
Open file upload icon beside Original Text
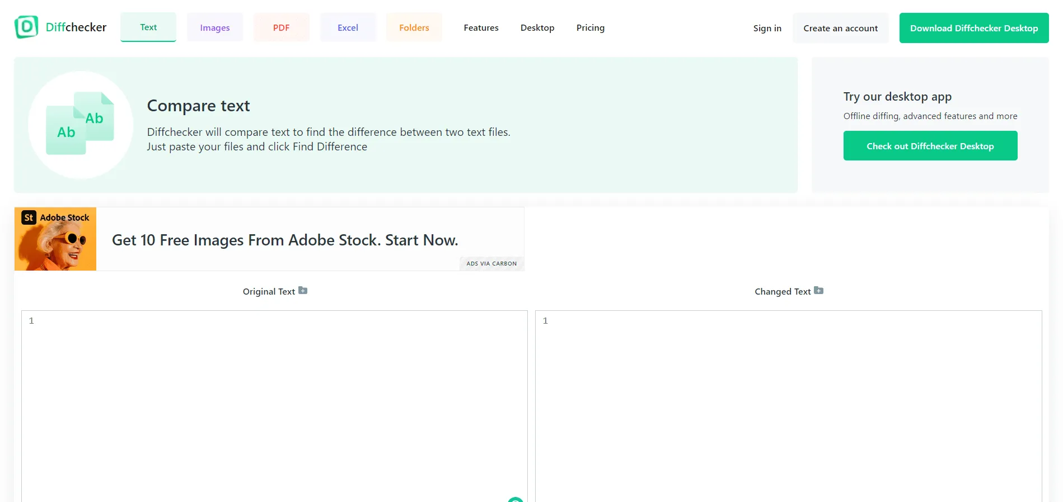[x=303, y=291]
